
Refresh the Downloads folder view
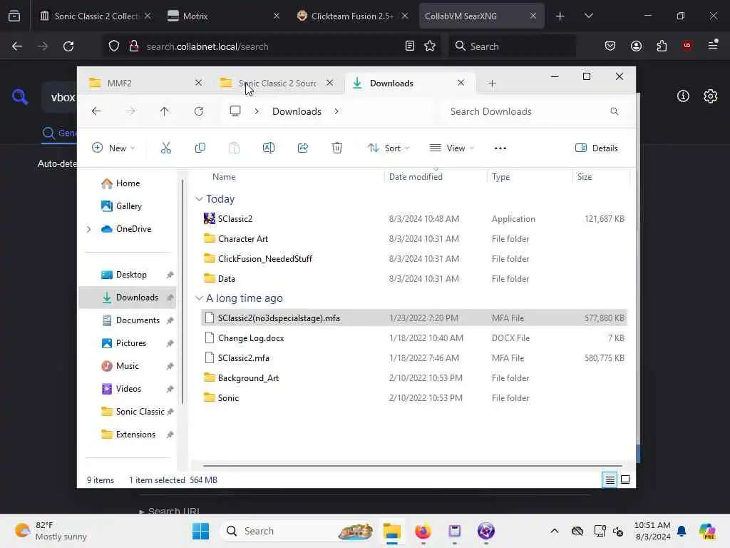click(199, 111)
